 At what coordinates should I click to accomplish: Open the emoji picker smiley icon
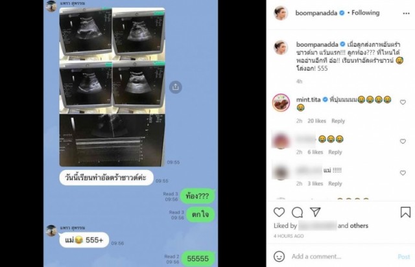(279, 257)
